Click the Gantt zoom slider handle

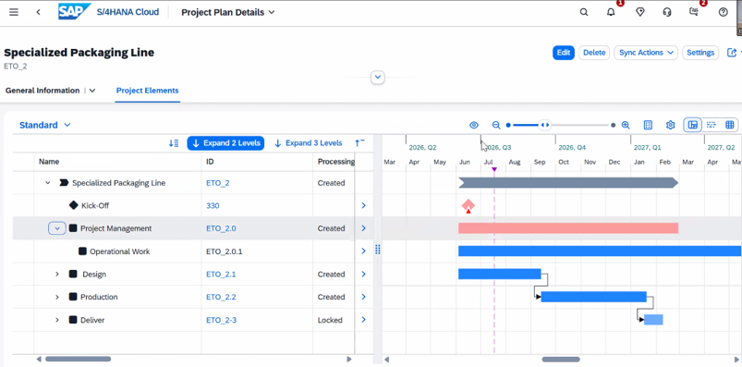coord(544,125)
